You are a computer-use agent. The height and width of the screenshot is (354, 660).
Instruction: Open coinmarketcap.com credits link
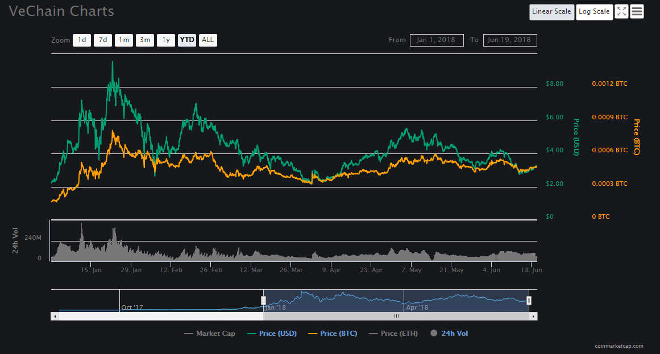(619, 346)
